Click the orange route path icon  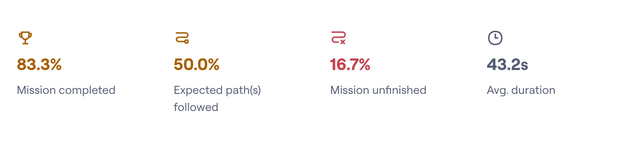coord(182,38)
